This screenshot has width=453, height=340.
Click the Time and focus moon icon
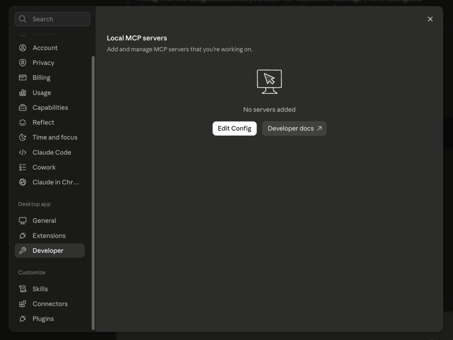tap(23, 138)
